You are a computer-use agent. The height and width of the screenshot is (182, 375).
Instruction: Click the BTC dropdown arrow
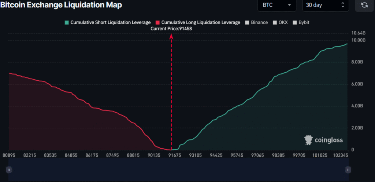pyautogui.click(x=290, y=5)
